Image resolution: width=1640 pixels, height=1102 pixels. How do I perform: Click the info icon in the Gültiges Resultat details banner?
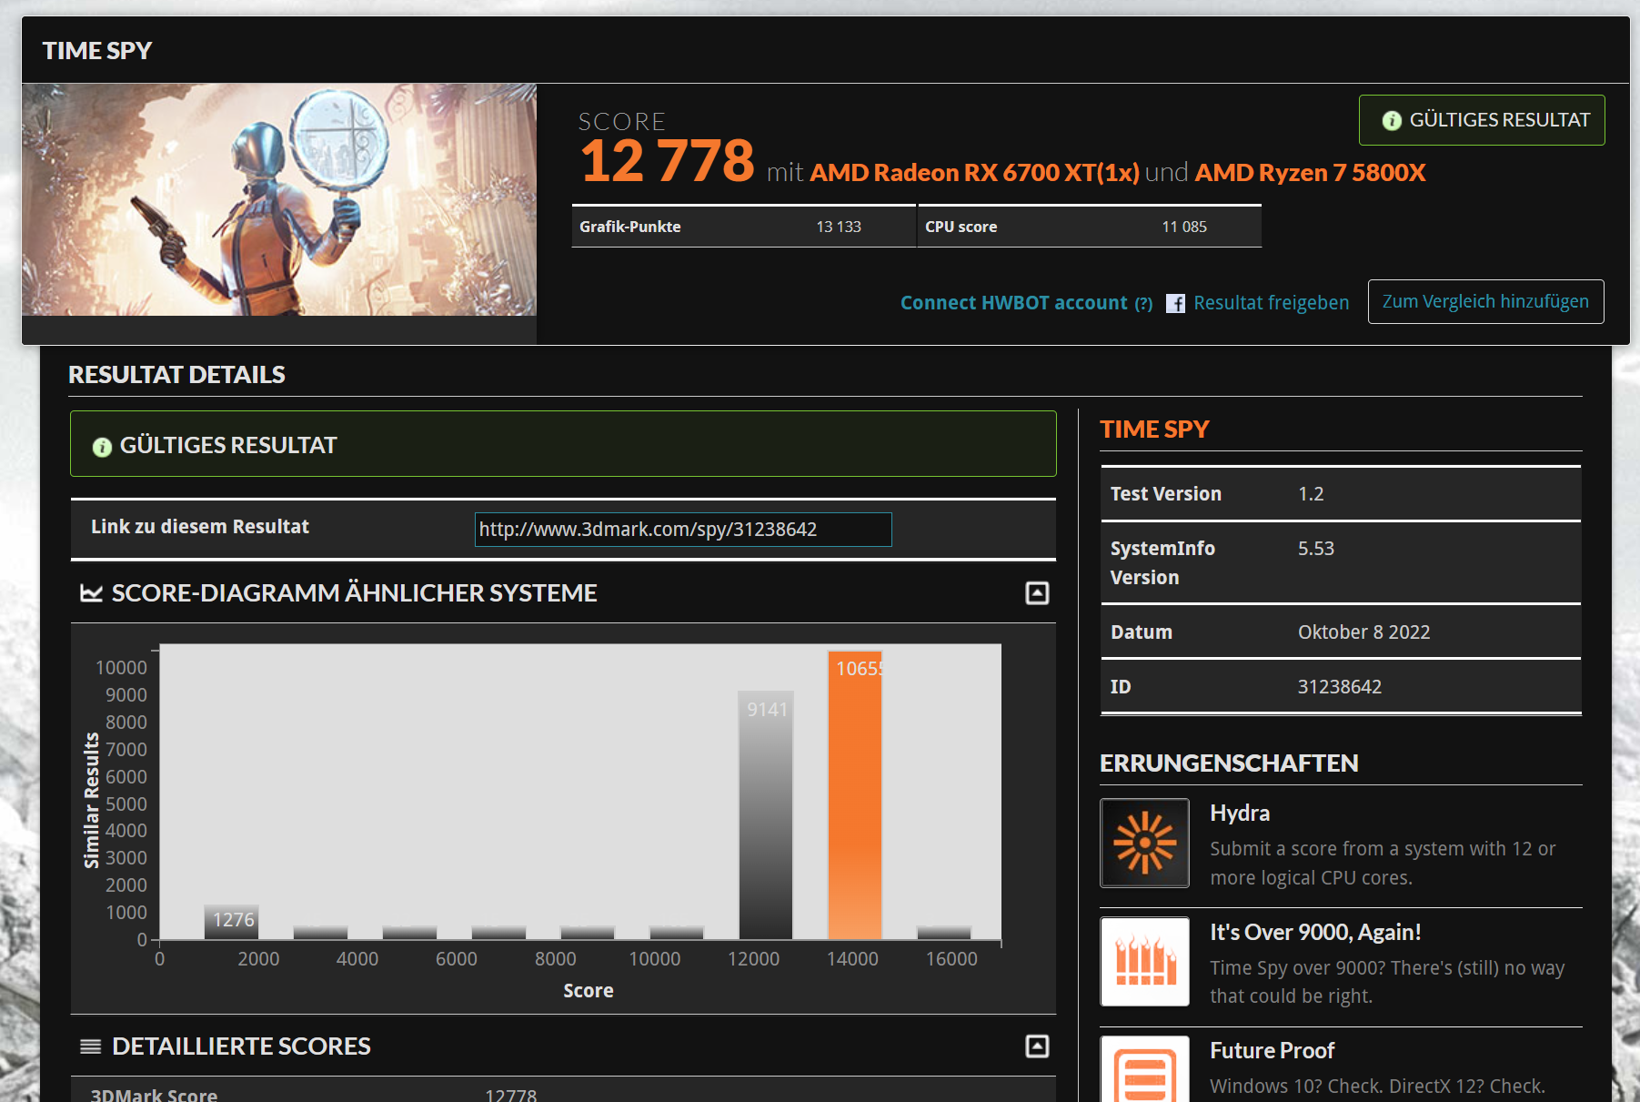click(102, 447)
